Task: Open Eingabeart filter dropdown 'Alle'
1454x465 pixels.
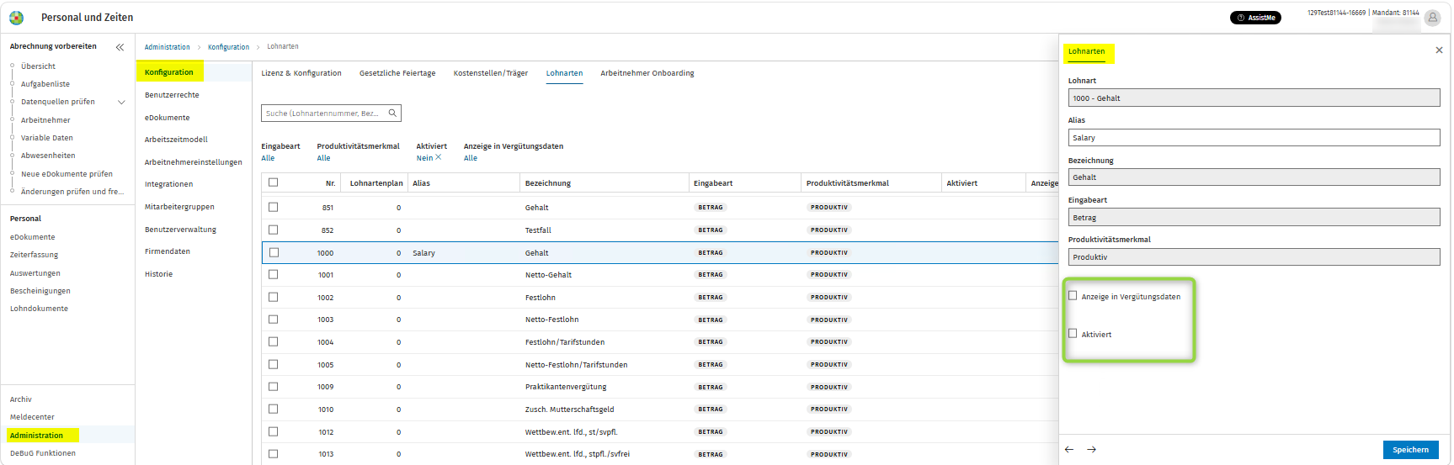Action: pos(268,158)
